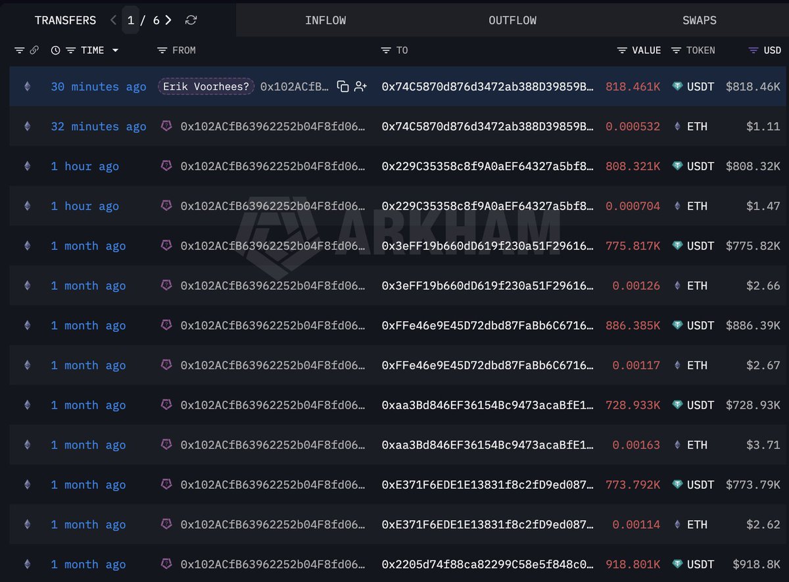789x582 pixels.
Task: Copy the Erik Voorhees address
Action: point(343,87)
